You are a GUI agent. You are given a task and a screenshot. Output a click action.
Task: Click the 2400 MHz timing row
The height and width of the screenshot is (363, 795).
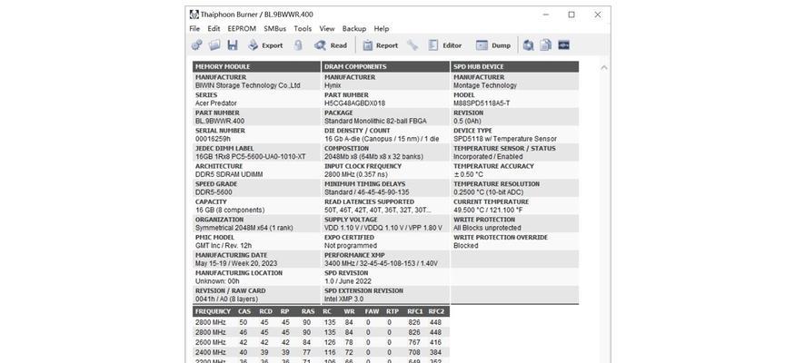click(321, 352)
